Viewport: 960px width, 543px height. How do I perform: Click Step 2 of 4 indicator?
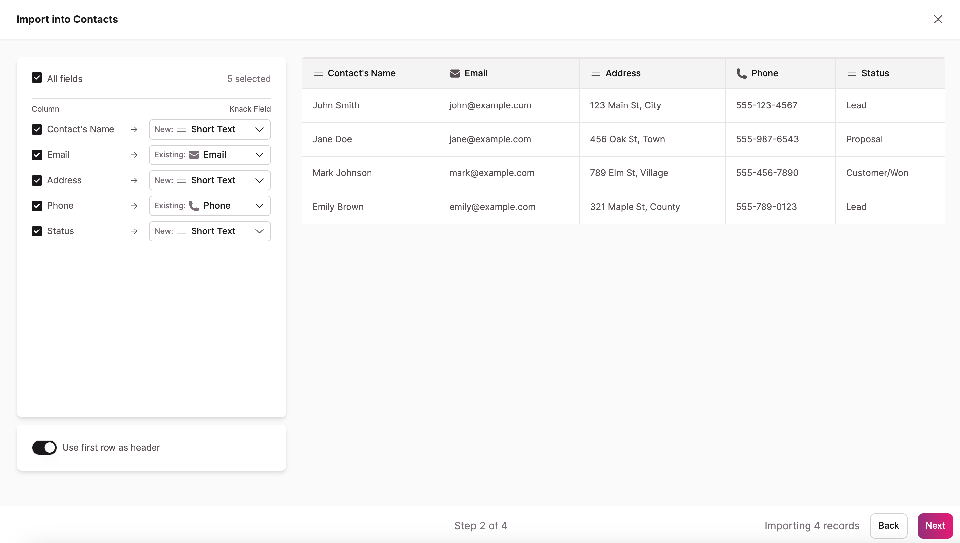tap(480, 526)
